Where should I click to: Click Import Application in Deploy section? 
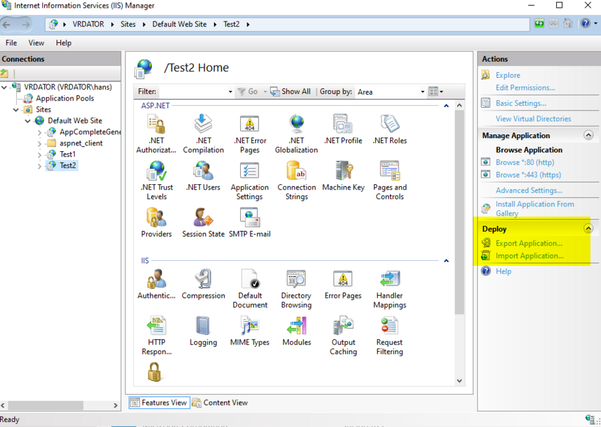tap(530, 256)
